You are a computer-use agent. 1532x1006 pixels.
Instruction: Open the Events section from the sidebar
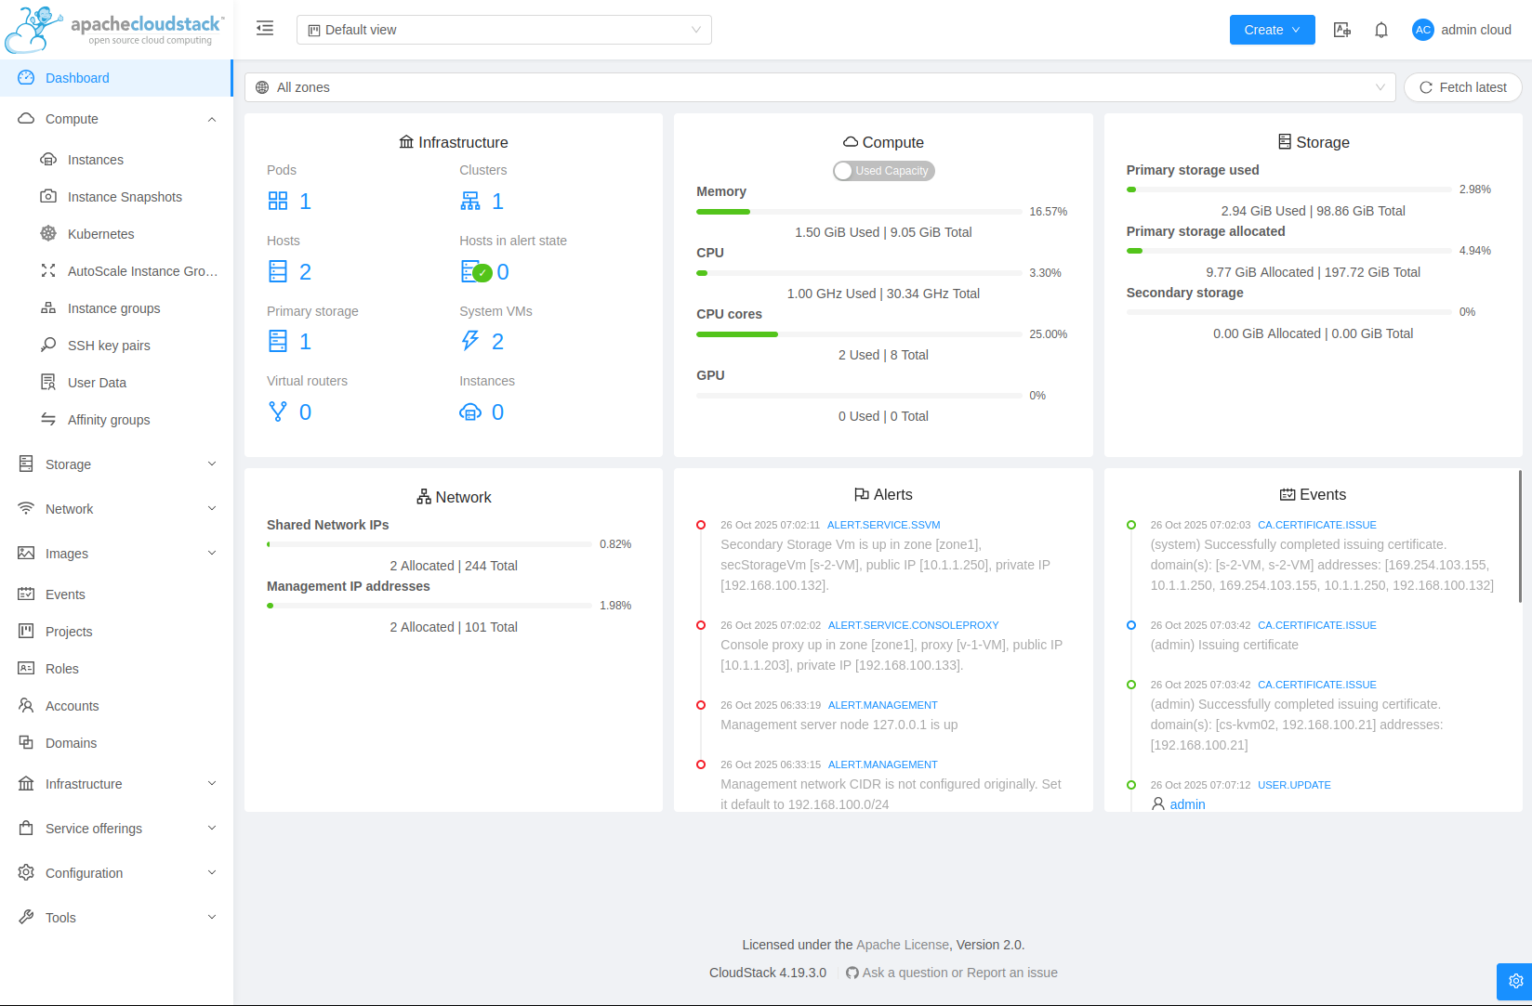[64, 594]
